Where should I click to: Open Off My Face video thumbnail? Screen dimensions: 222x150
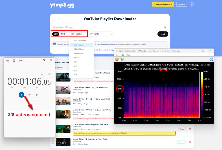coord(63,114)
